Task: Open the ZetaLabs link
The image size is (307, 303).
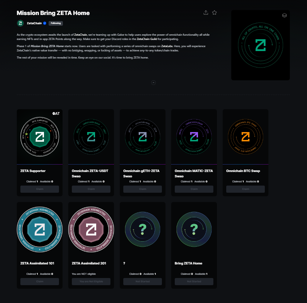Action: [x=167, y=46]
